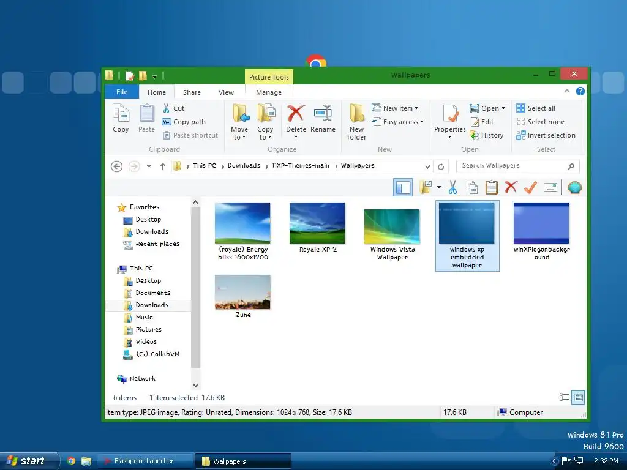Expand the Open button dropdown arrow
The width and height of the screenshot is (627, 470).
point(503,108)
